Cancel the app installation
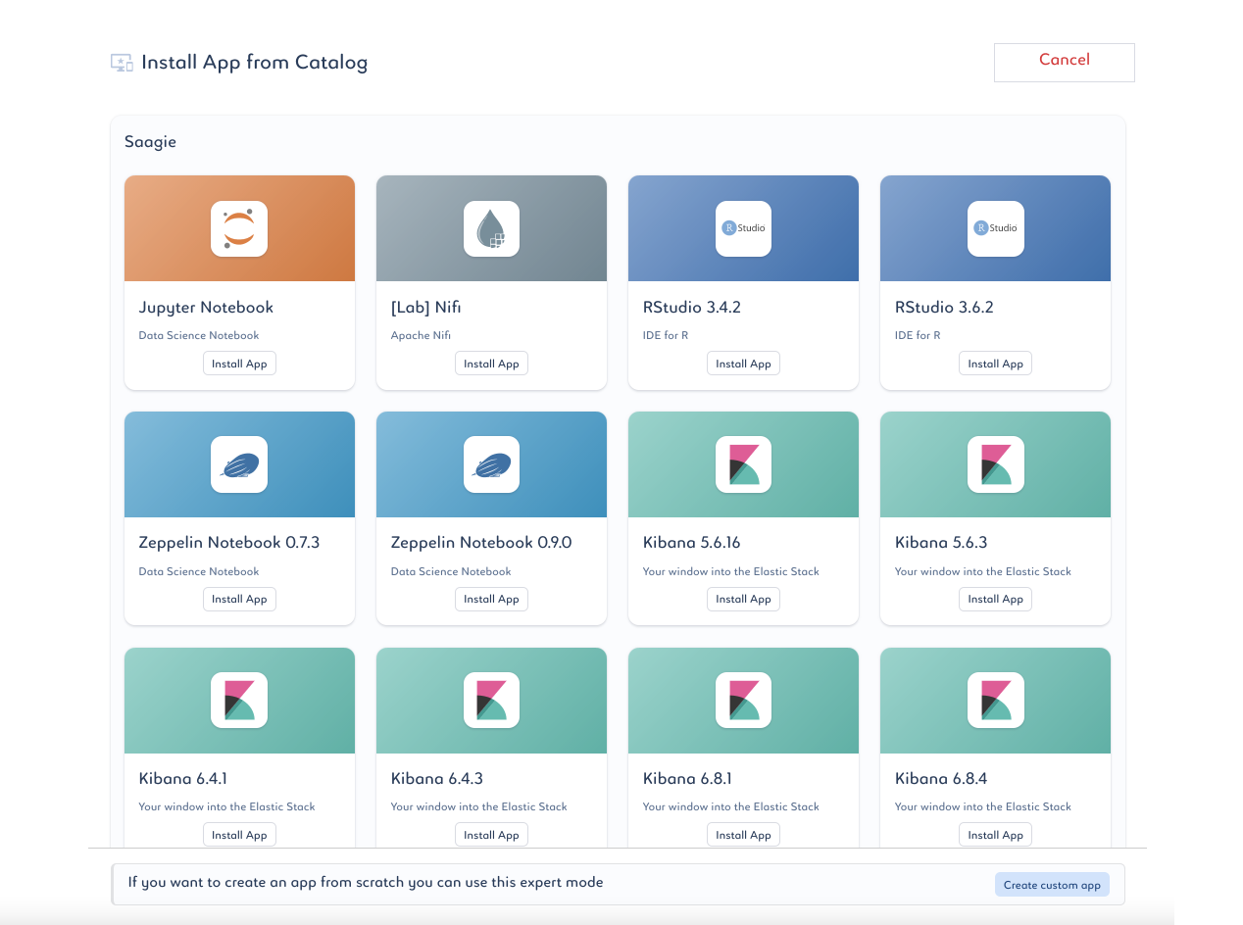 (x=1065, y=62)
